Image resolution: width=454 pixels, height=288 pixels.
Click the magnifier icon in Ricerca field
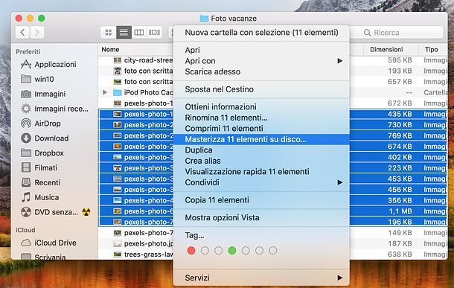(367, 33)
